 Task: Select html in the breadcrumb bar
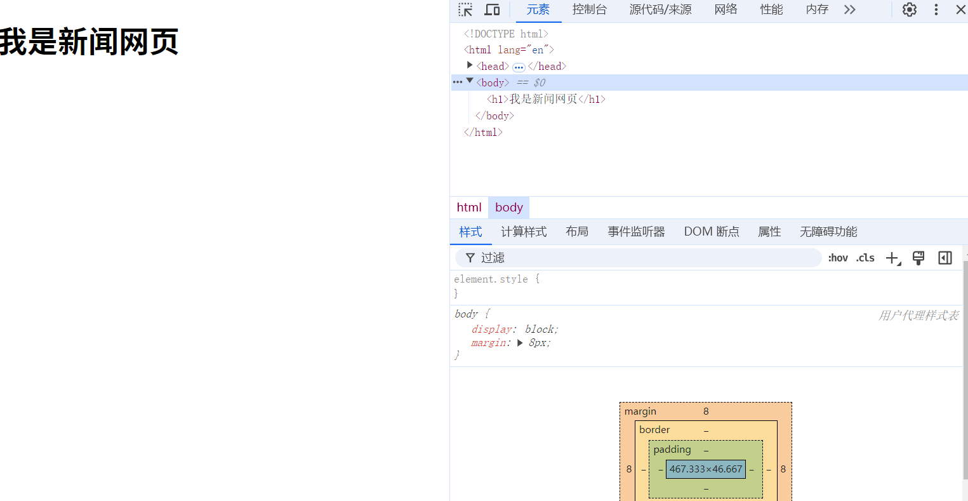click(x=469, y=208)
